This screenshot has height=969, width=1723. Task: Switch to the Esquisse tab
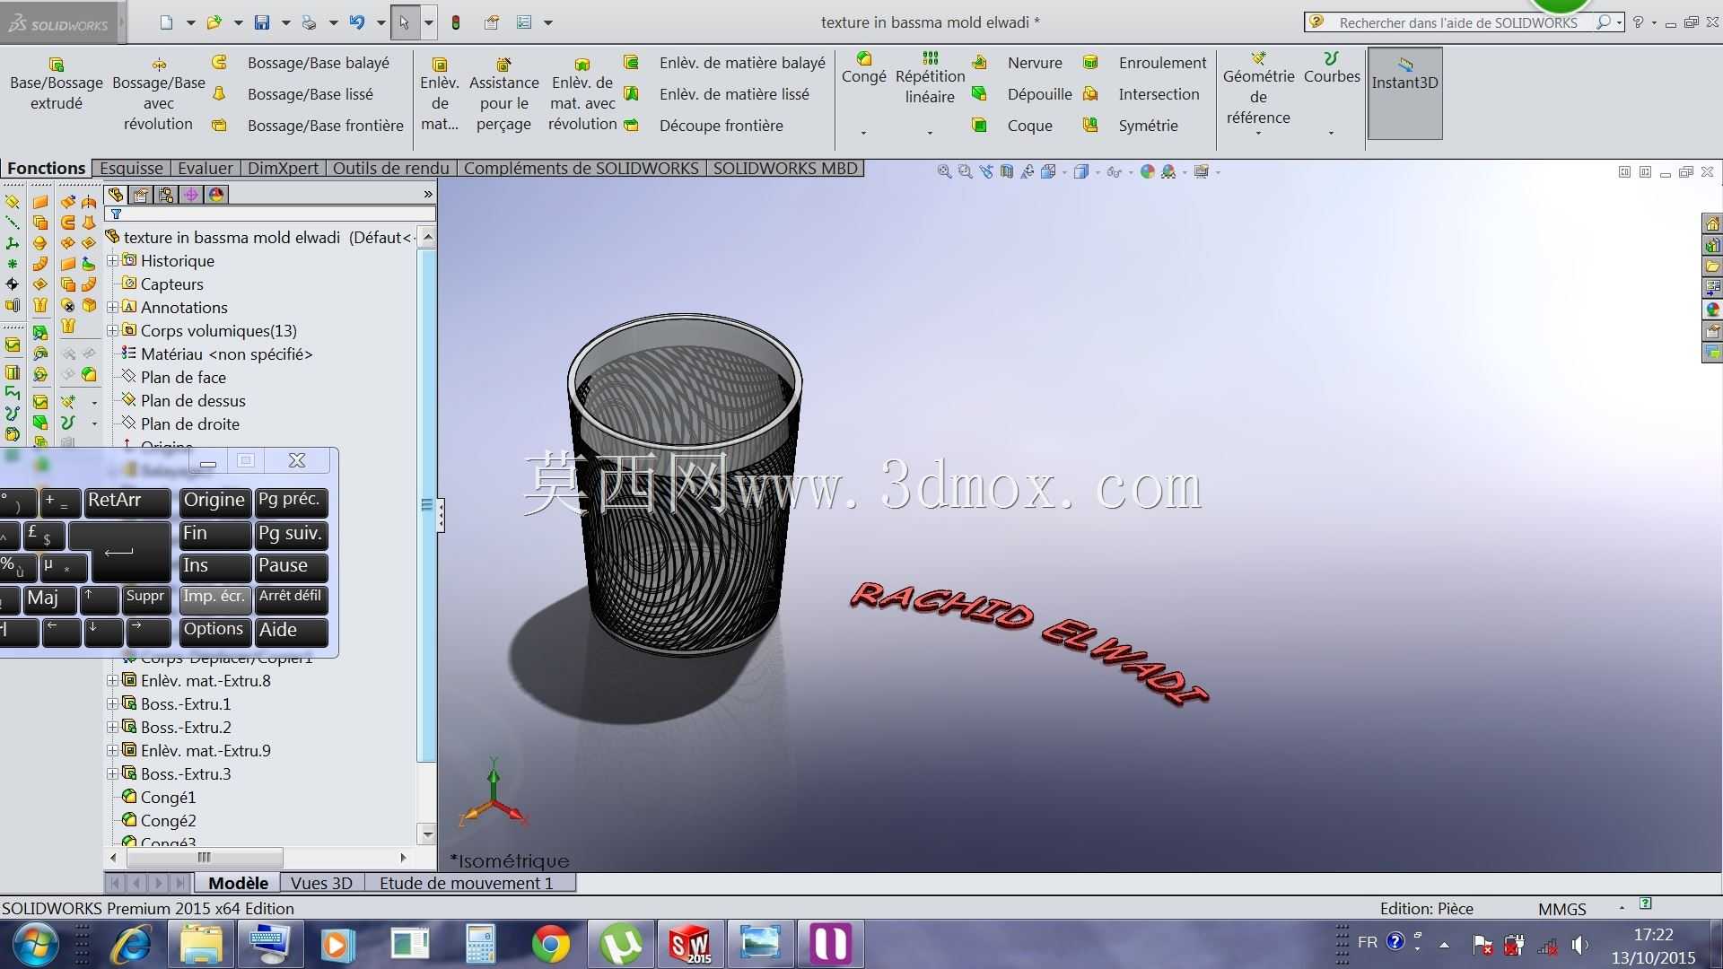click(131, 168)
